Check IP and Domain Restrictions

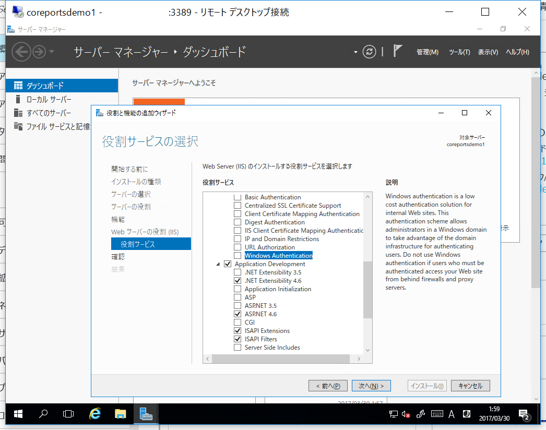[238, 239]
